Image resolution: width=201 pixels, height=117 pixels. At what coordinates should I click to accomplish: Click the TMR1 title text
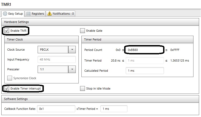point(6,5)
